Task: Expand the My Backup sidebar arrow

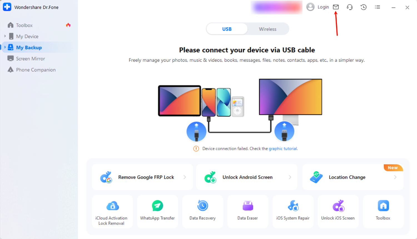Action: tap(5, 47)
